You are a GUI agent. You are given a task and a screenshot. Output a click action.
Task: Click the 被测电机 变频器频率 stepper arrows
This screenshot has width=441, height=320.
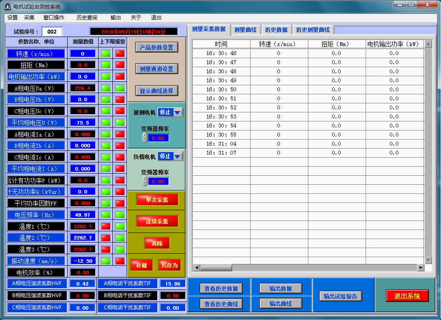(145, 138)
